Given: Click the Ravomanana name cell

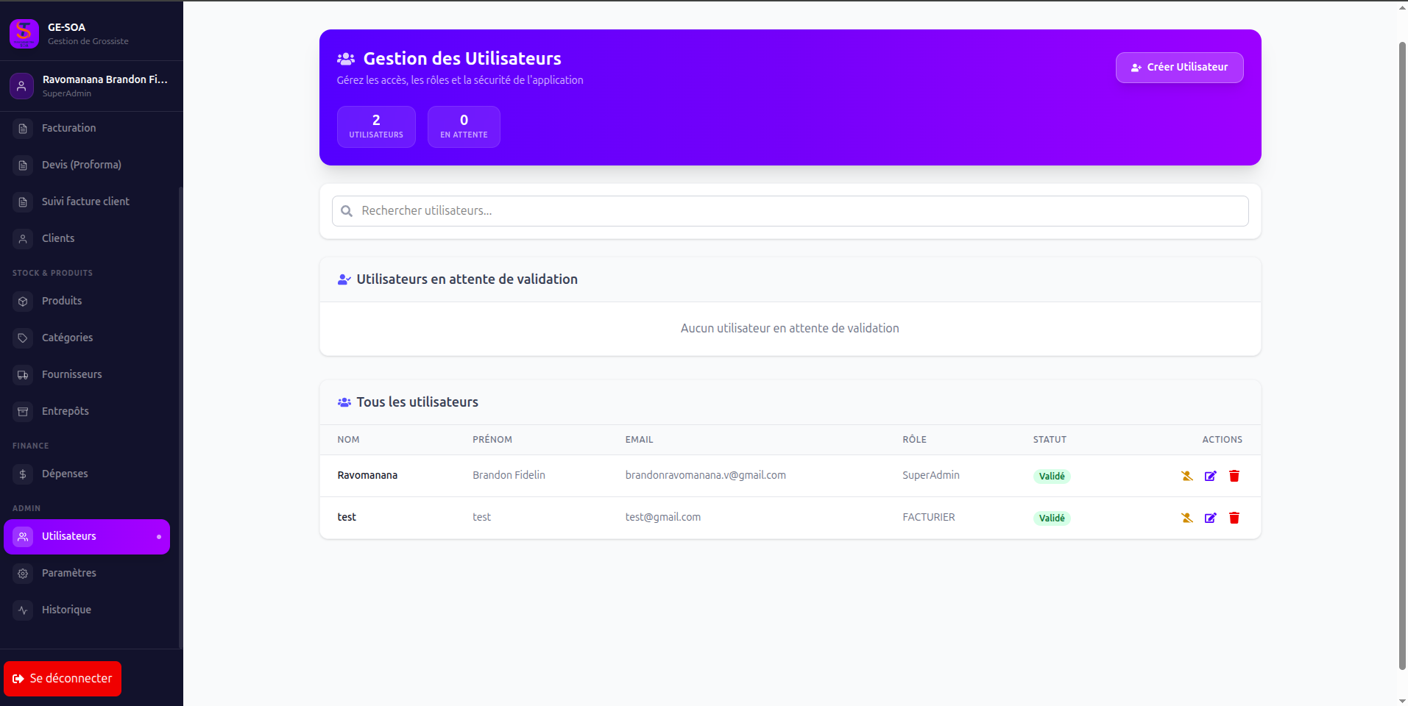Looking at the screenshot, I should pos(367,476).
